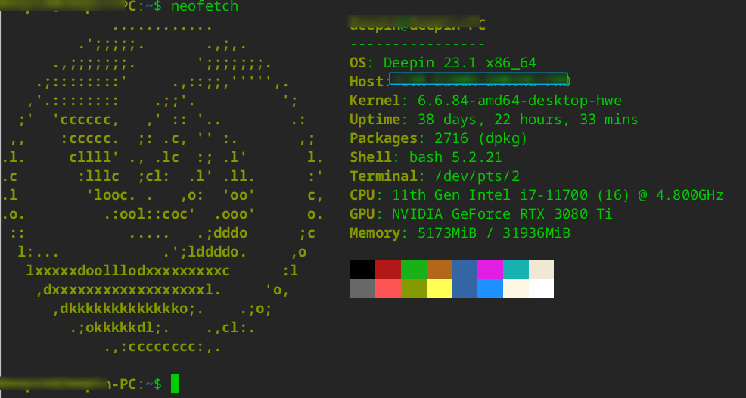The width and height of the screenshot is (746, 398).
Task: Click the olive green color swatch
Action: (x=414, y=288)
